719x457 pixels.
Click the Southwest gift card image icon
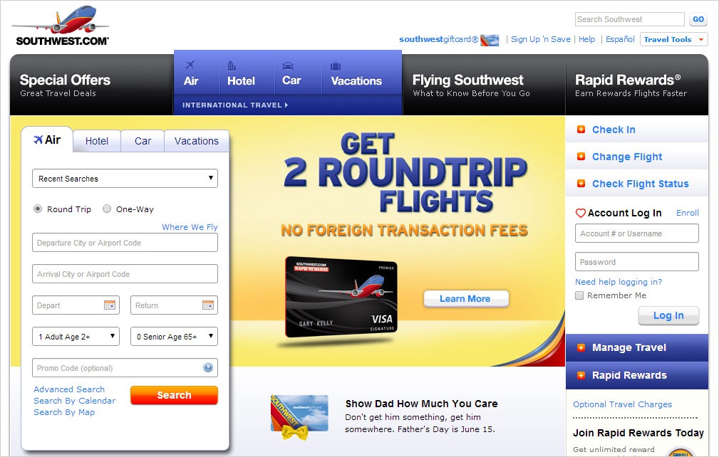click(490, 41)
